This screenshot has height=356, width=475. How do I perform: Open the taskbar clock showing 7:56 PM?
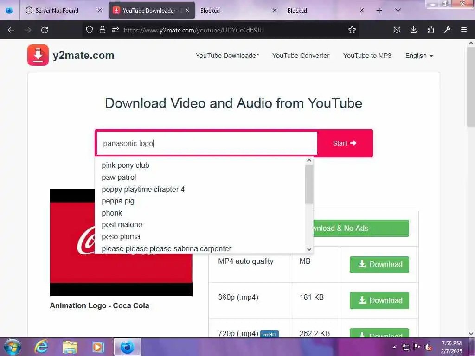[451, 347]
